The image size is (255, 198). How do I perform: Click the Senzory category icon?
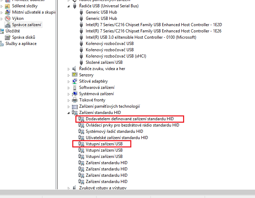pos(74,75)
